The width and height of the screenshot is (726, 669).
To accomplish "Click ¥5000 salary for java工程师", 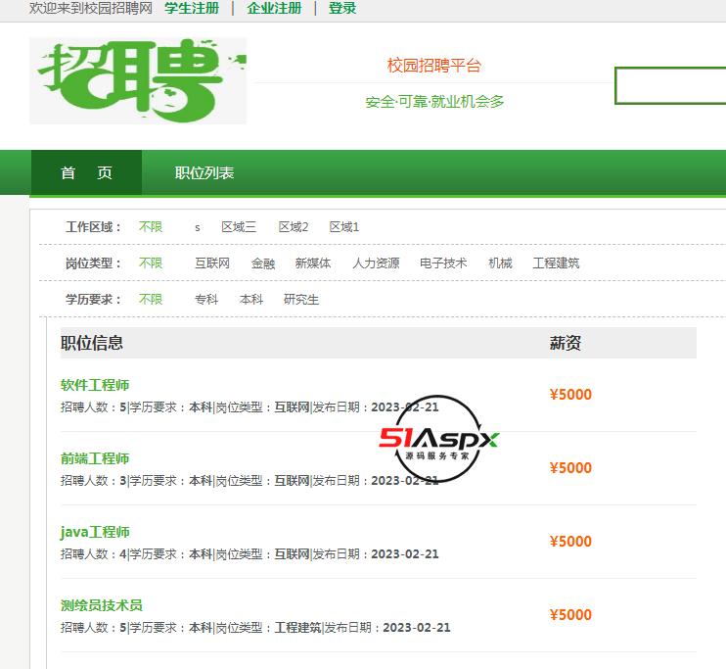I will point(570,541).
